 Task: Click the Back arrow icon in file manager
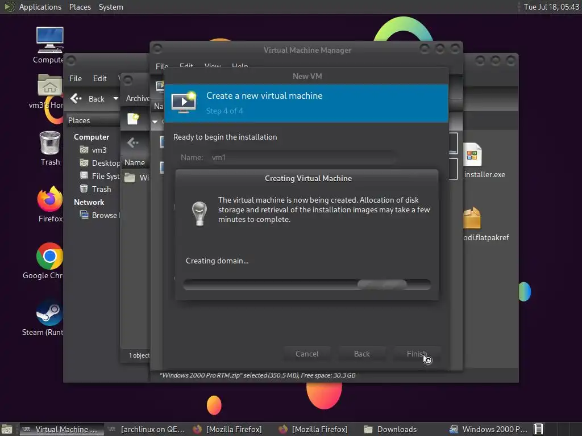pos(76,99)
